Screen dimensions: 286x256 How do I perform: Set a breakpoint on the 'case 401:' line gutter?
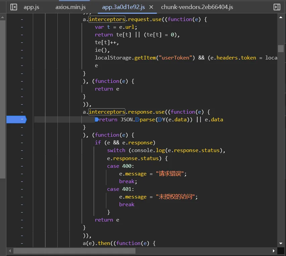click(x=22, y=189)
